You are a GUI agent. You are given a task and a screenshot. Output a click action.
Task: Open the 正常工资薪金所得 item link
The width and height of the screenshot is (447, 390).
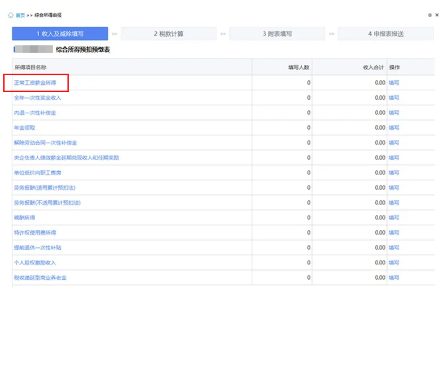[x=35, y=83]
